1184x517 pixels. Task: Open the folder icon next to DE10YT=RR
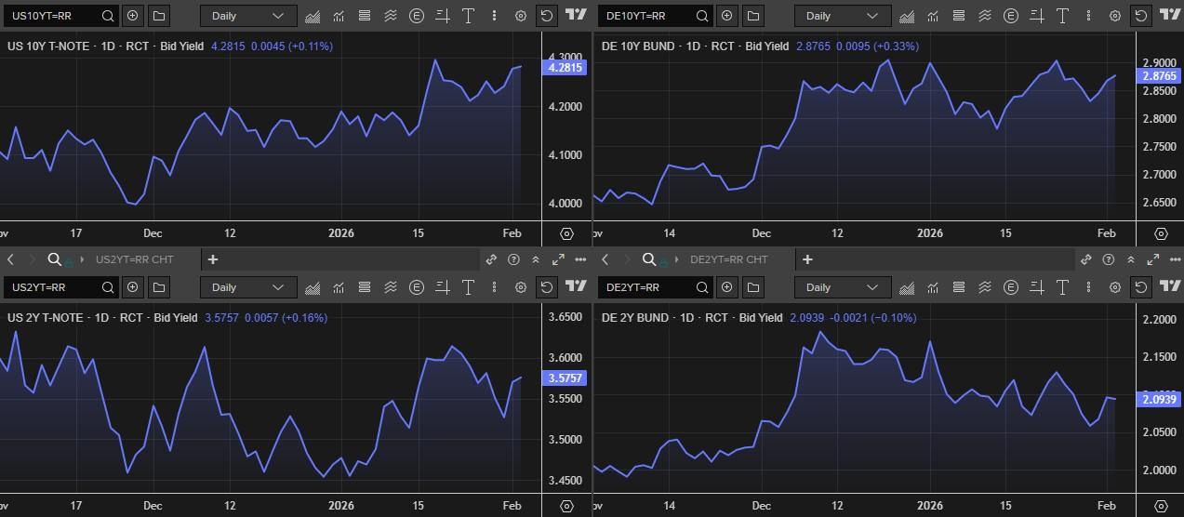[753, 16]
